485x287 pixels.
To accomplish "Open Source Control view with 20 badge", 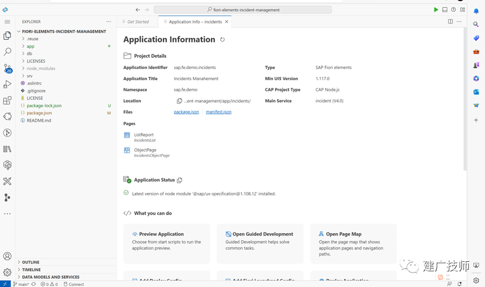I will (x=7, y=68).
